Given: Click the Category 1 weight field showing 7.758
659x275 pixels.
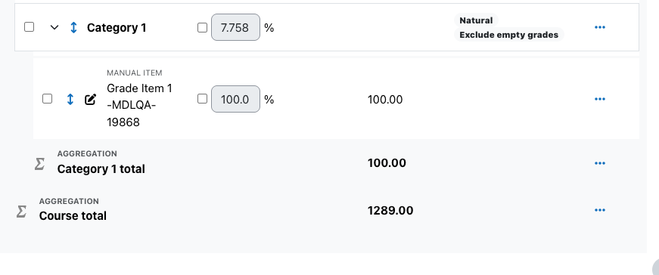Looking at the screenshot, I should (235, 27).
